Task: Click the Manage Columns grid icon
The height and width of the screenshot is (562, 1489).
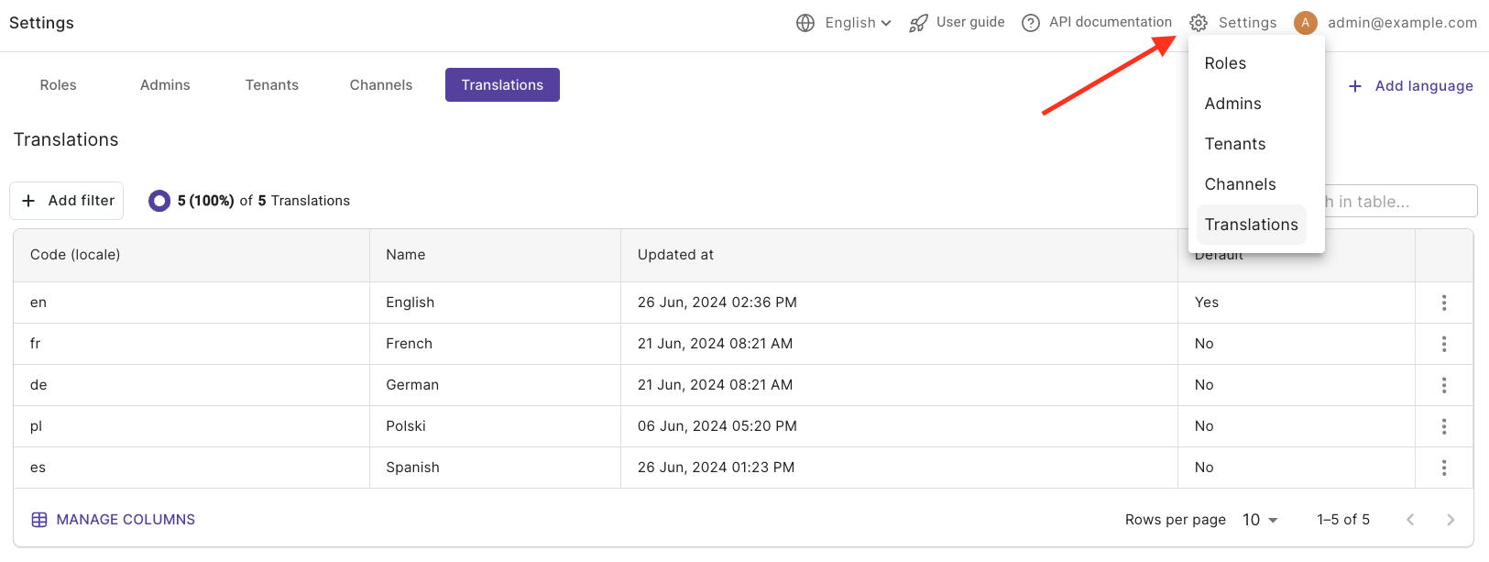Action: pos(39,520)
